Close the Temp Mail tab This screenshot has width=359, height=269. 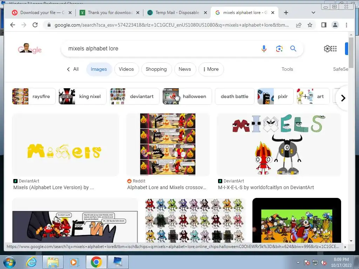(x=205, y=13)
